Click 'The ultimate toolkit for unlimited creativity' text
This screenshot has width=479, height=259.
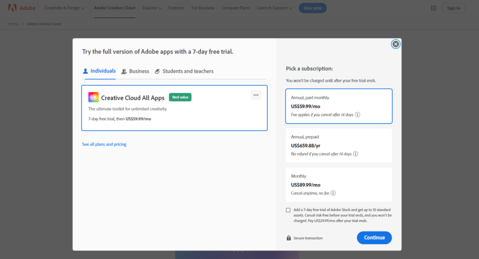tap(128, 109)
